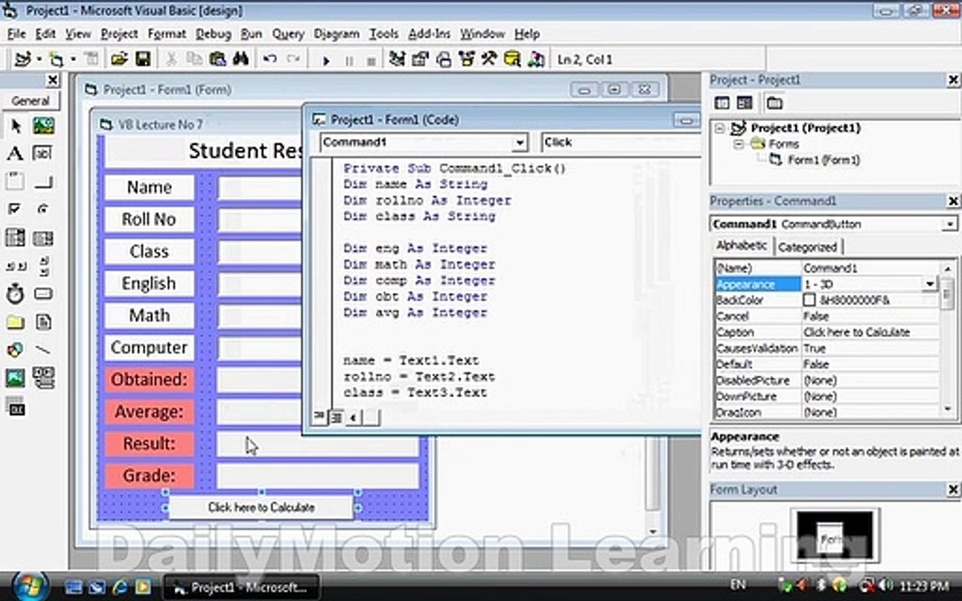Open the Command1 object dropdown in code window
This screenshot has width=962, height=601.
(519, 143)
